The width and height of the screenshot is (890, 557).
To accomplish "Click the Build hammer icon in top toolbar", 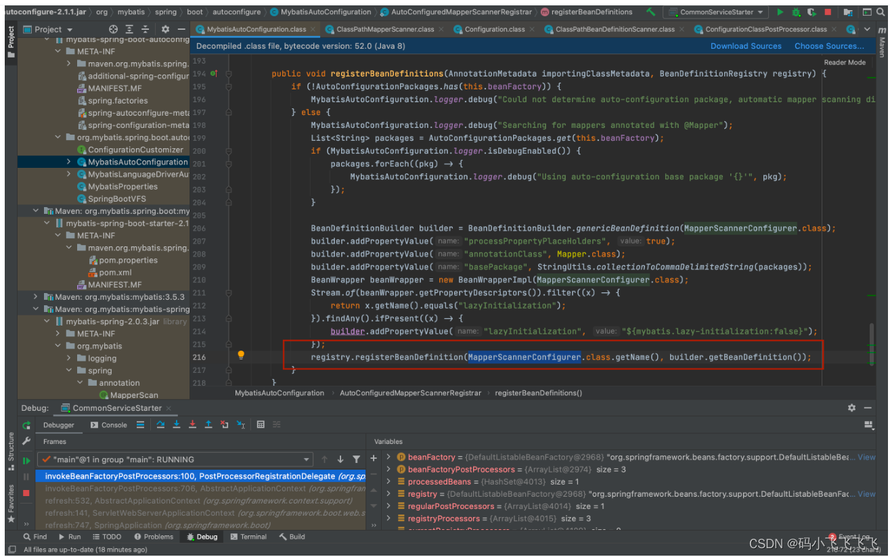I will click(650, 12).
